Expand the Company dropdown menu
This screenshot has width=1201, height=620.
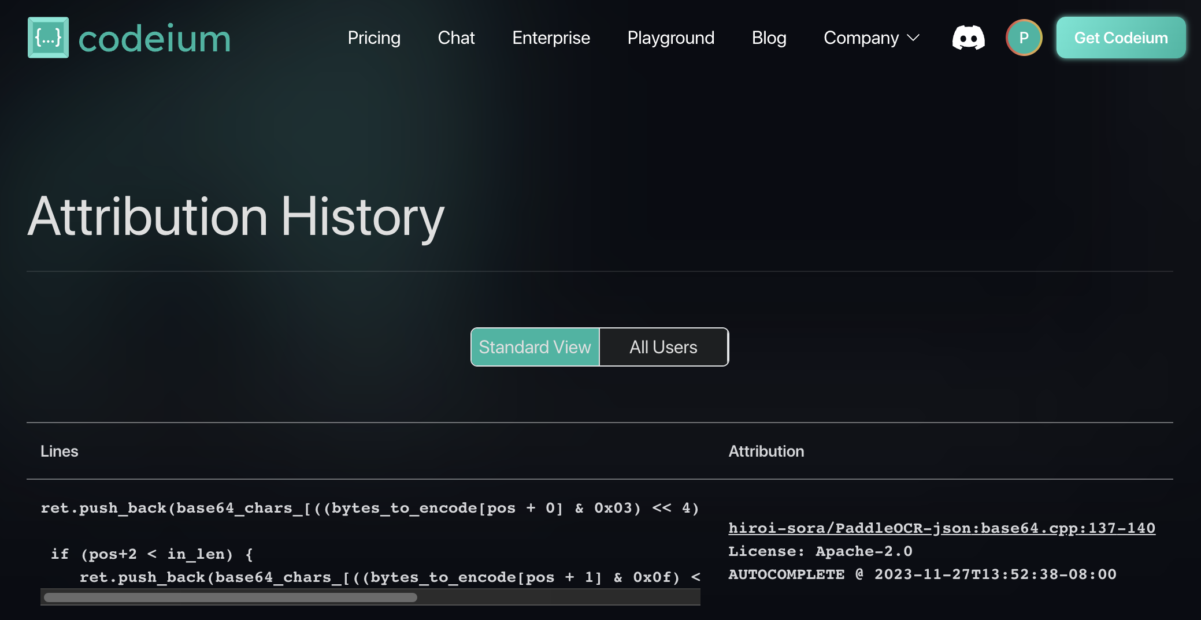pos(871,38)
